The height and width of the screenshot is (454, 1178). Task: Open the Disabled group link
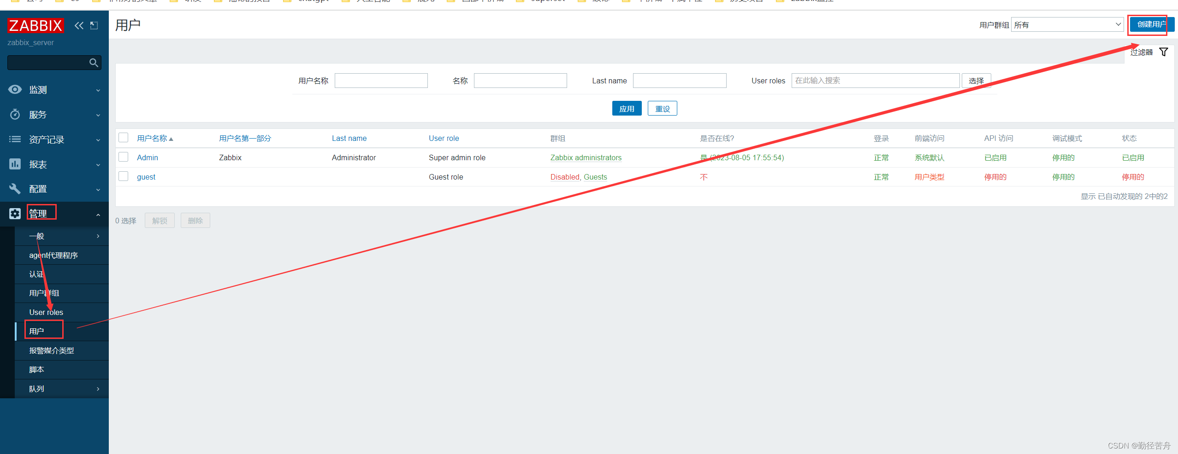click(x=565, y=177)
